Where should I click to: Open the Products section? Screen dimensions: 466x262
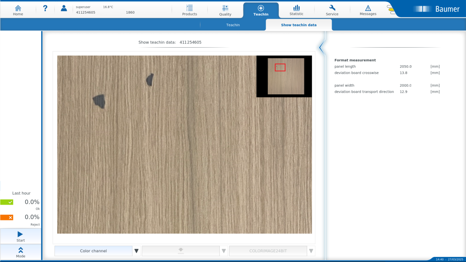click(190, 10)
